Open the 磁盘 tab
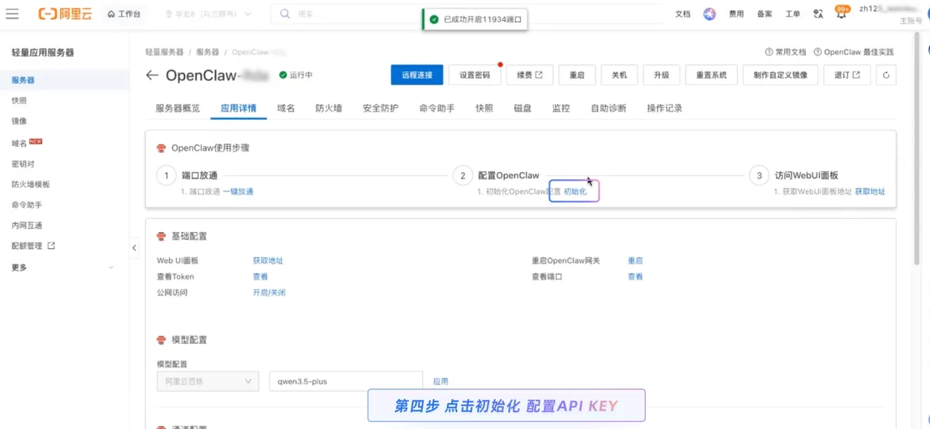 (523, 109)
